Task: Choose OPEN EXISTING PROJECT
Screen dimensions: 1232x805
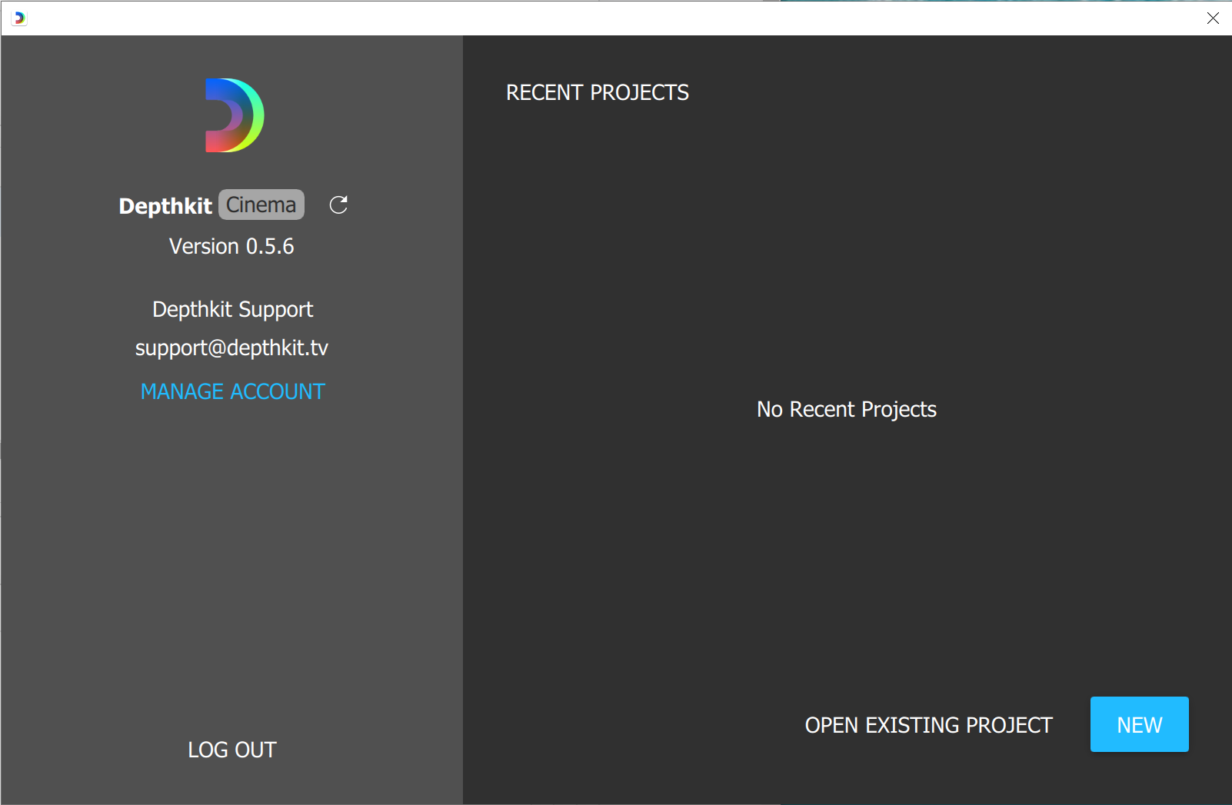Action: click(928, 725)
